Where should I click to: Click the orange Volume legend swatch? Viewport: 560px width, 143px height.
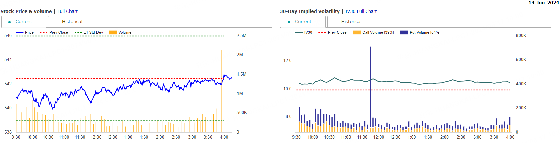(113, 33)
